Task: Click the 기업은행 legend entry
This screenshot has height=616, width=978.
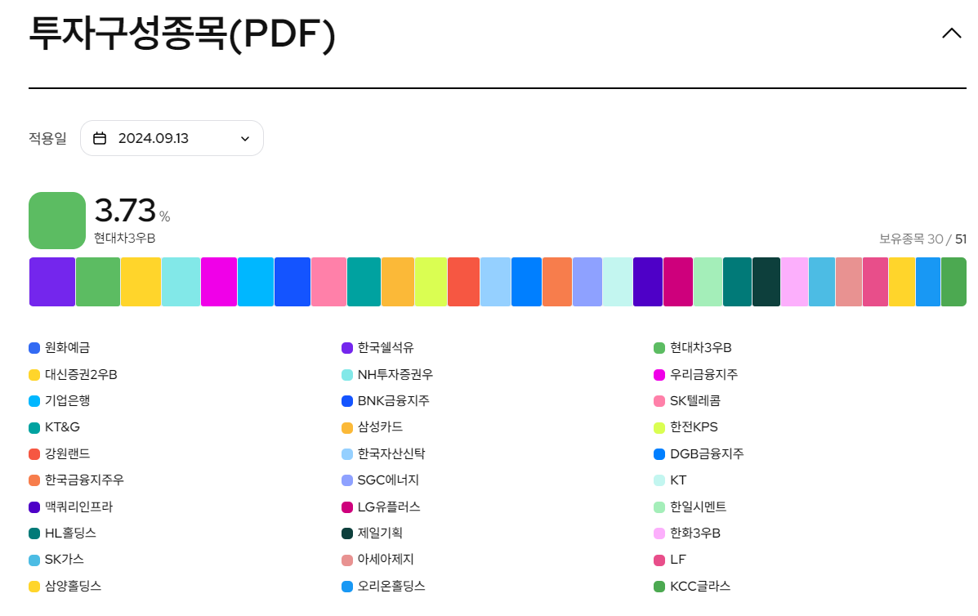Action: pos(60,401)
